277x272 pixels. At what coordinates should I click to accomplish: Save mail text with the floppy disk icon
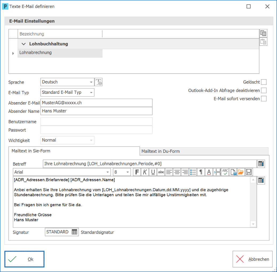[x=249, y=172]
